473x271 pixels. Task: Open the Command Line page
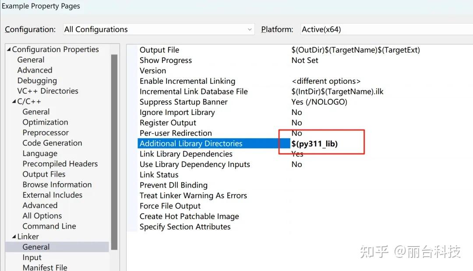point(49,226)
